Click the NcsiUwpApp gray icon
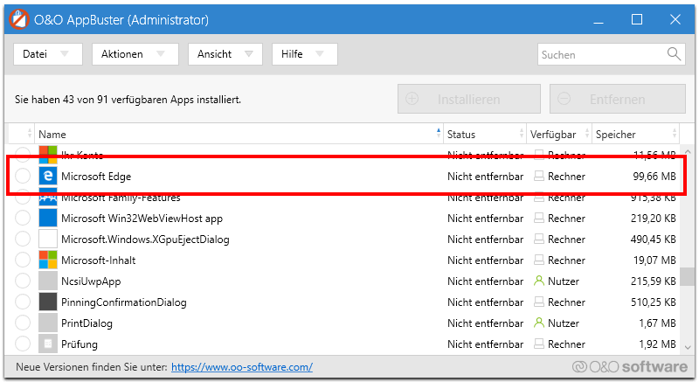This screenshot has width=699, height=382. click(x=48, y=281)
